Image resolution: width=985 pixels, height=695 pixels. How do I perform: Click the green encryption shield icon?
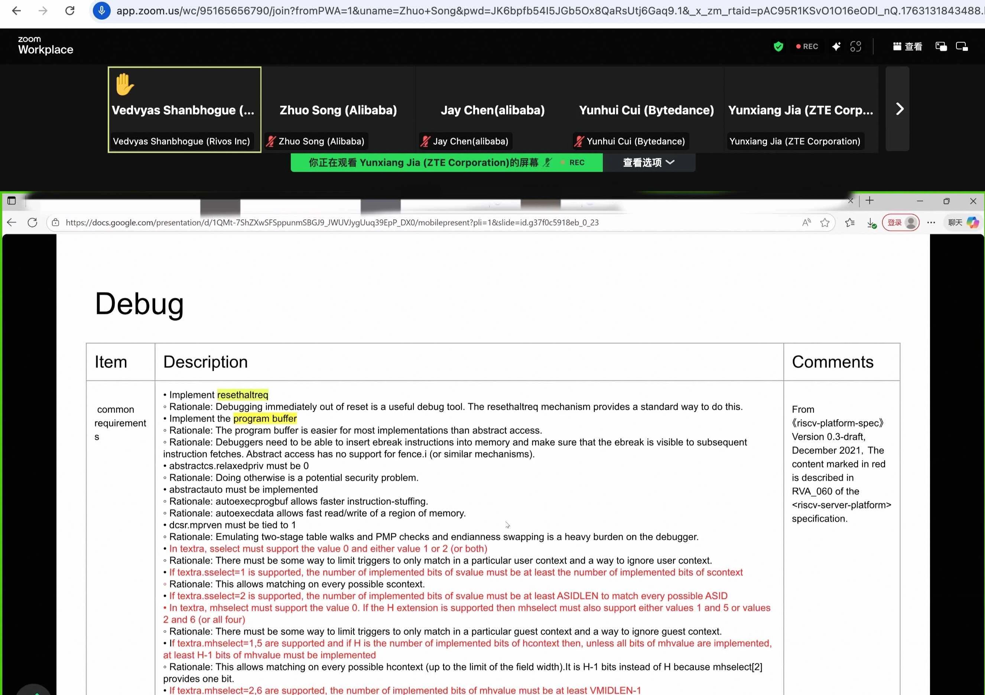point(778,46)
